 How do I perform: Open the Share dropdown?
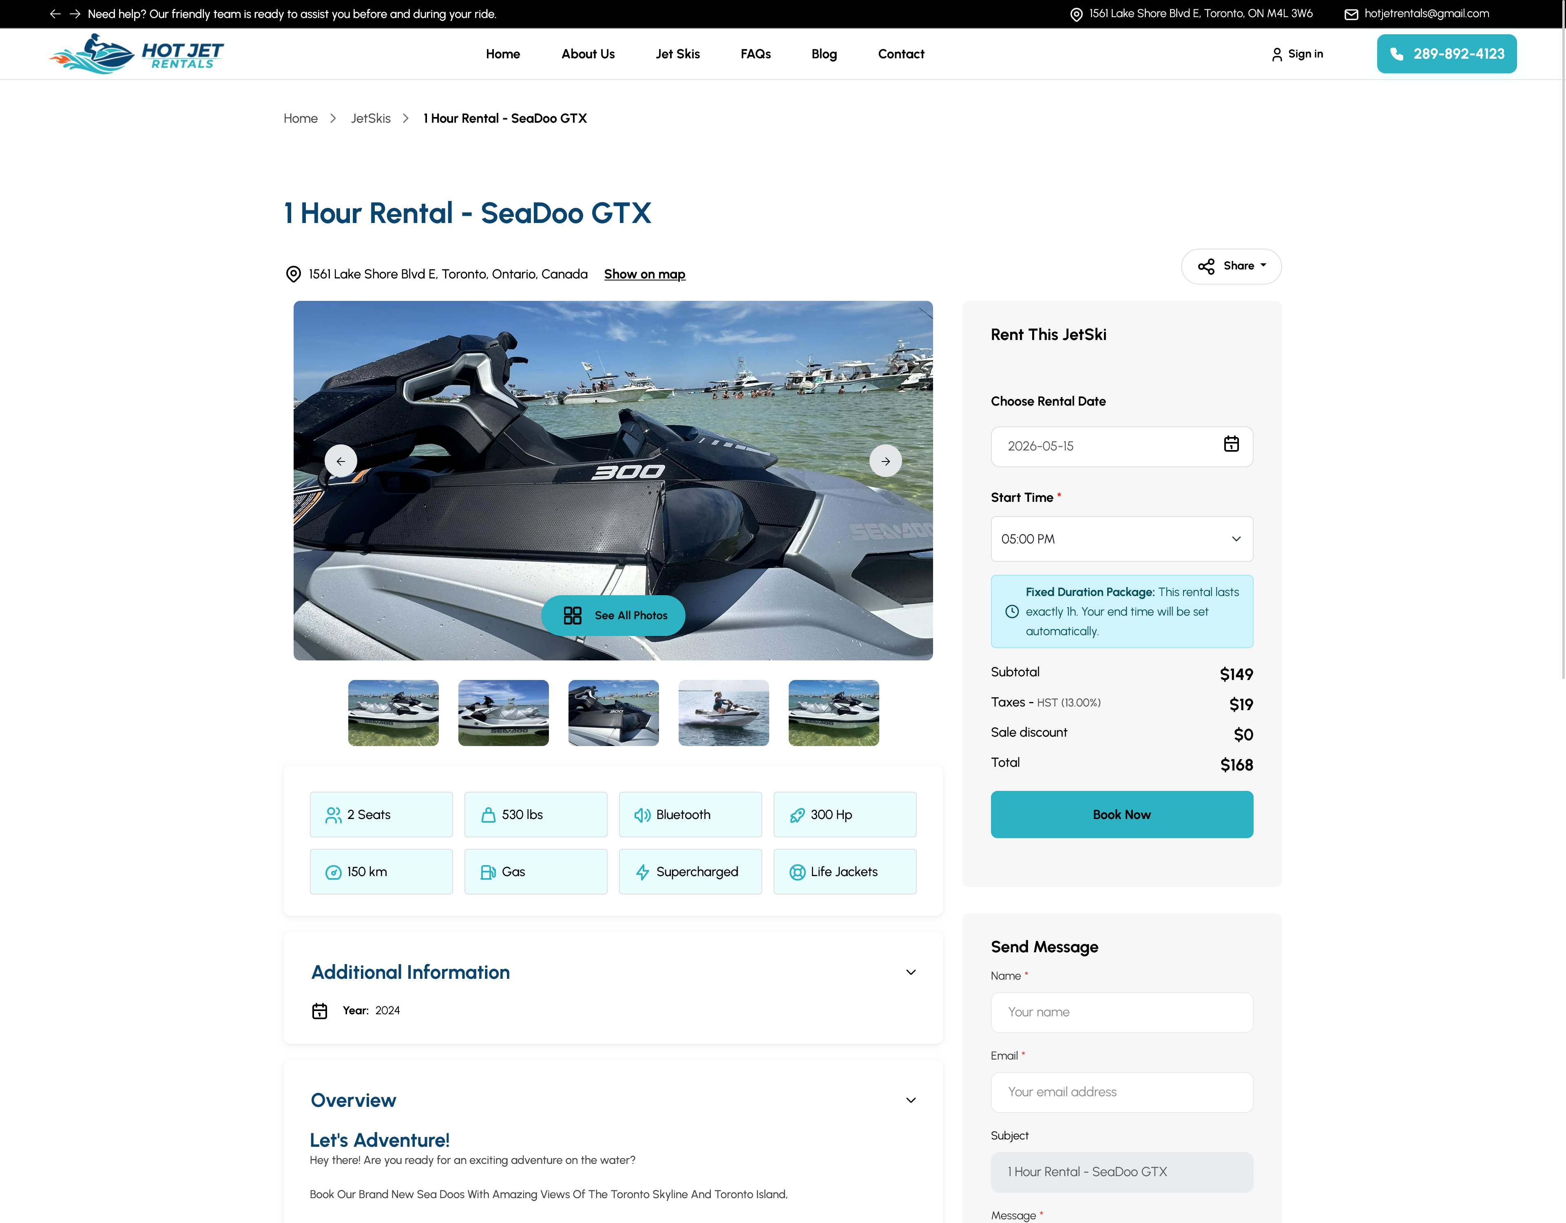pos(1231,266)
